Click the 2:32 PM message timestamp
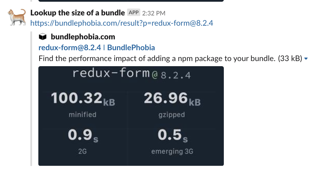 pos(154,13)
